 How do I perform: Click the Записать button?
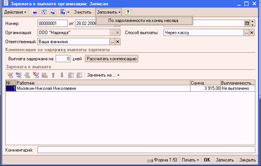click(x=225, y=160)
